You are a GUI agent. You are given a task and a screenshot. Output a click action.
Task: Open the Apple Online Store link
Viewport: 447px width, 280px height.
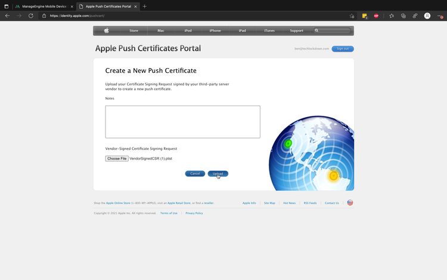118,203
